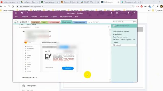This screenshot has height=91, width=163.
Task: Toggle OneNote full page view icon
Action: pyautogui.click(x=117, y=13)
